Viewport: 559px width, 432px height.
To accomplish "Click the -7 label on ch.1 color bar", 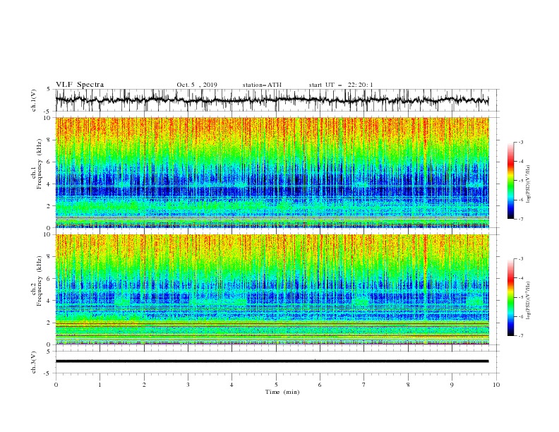I will tap(520, 219).
